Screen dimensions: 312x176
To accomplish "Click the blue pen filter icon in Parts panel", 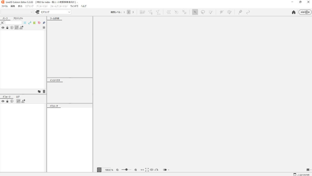I will [x=44, y=23].
